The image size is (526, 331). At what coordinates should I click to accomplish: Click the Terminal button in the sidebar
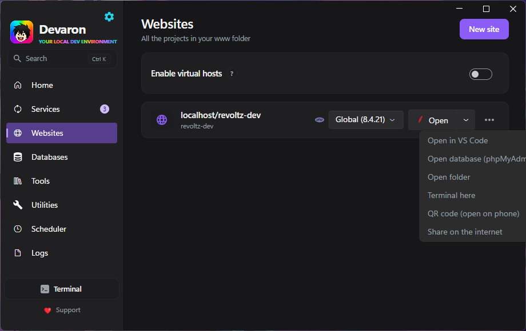click(62, 289)
